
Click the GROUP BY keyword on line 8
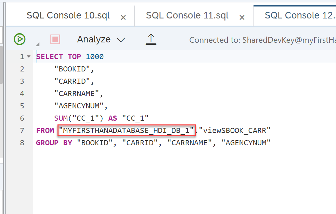(54, 143)
